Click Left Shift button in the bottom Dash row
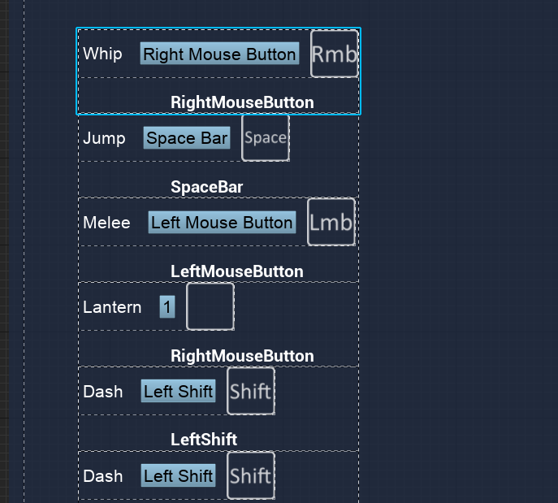This screenshot has width=558, height=503. point(178,475)
